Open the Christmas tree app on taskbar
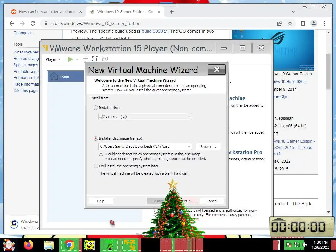Image resolution: width=336 pixels, height=252 pixels. [x=110, y=245]
